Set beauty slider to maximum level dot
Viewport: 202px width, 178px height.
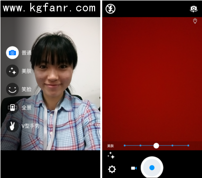coord(188,145)
